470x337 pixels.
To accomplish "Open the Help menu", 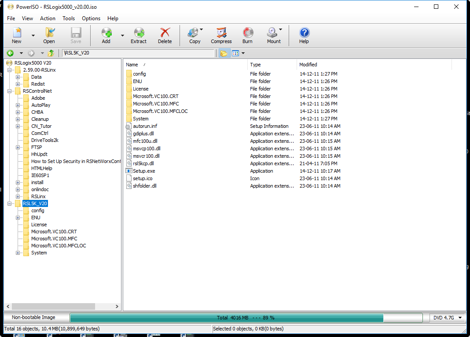I will [113, 18].
